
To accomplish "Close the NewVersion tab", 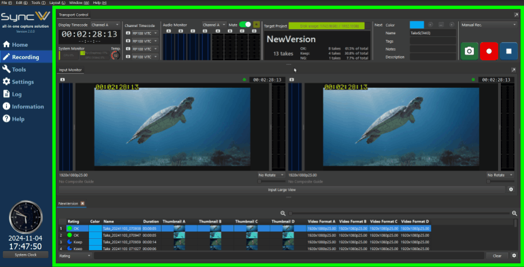I will 82,203.
